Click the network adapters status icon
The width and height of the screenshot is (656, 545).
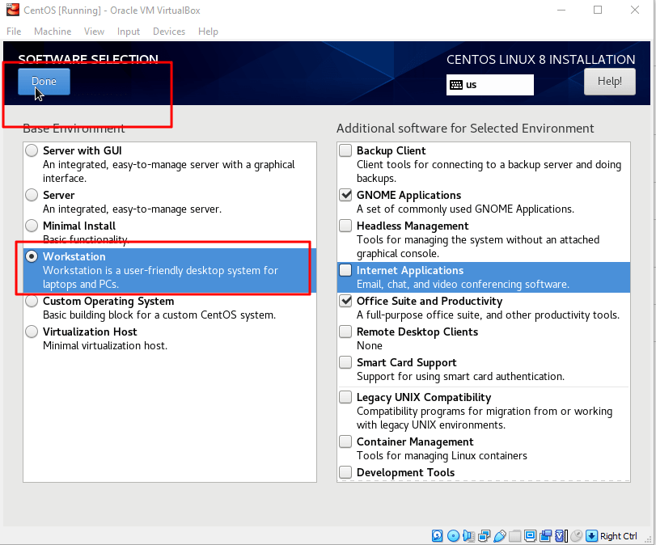pos(484,536)
